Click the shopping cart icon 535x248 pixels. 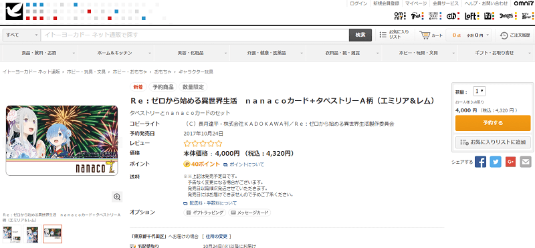(x=425, y=35)
